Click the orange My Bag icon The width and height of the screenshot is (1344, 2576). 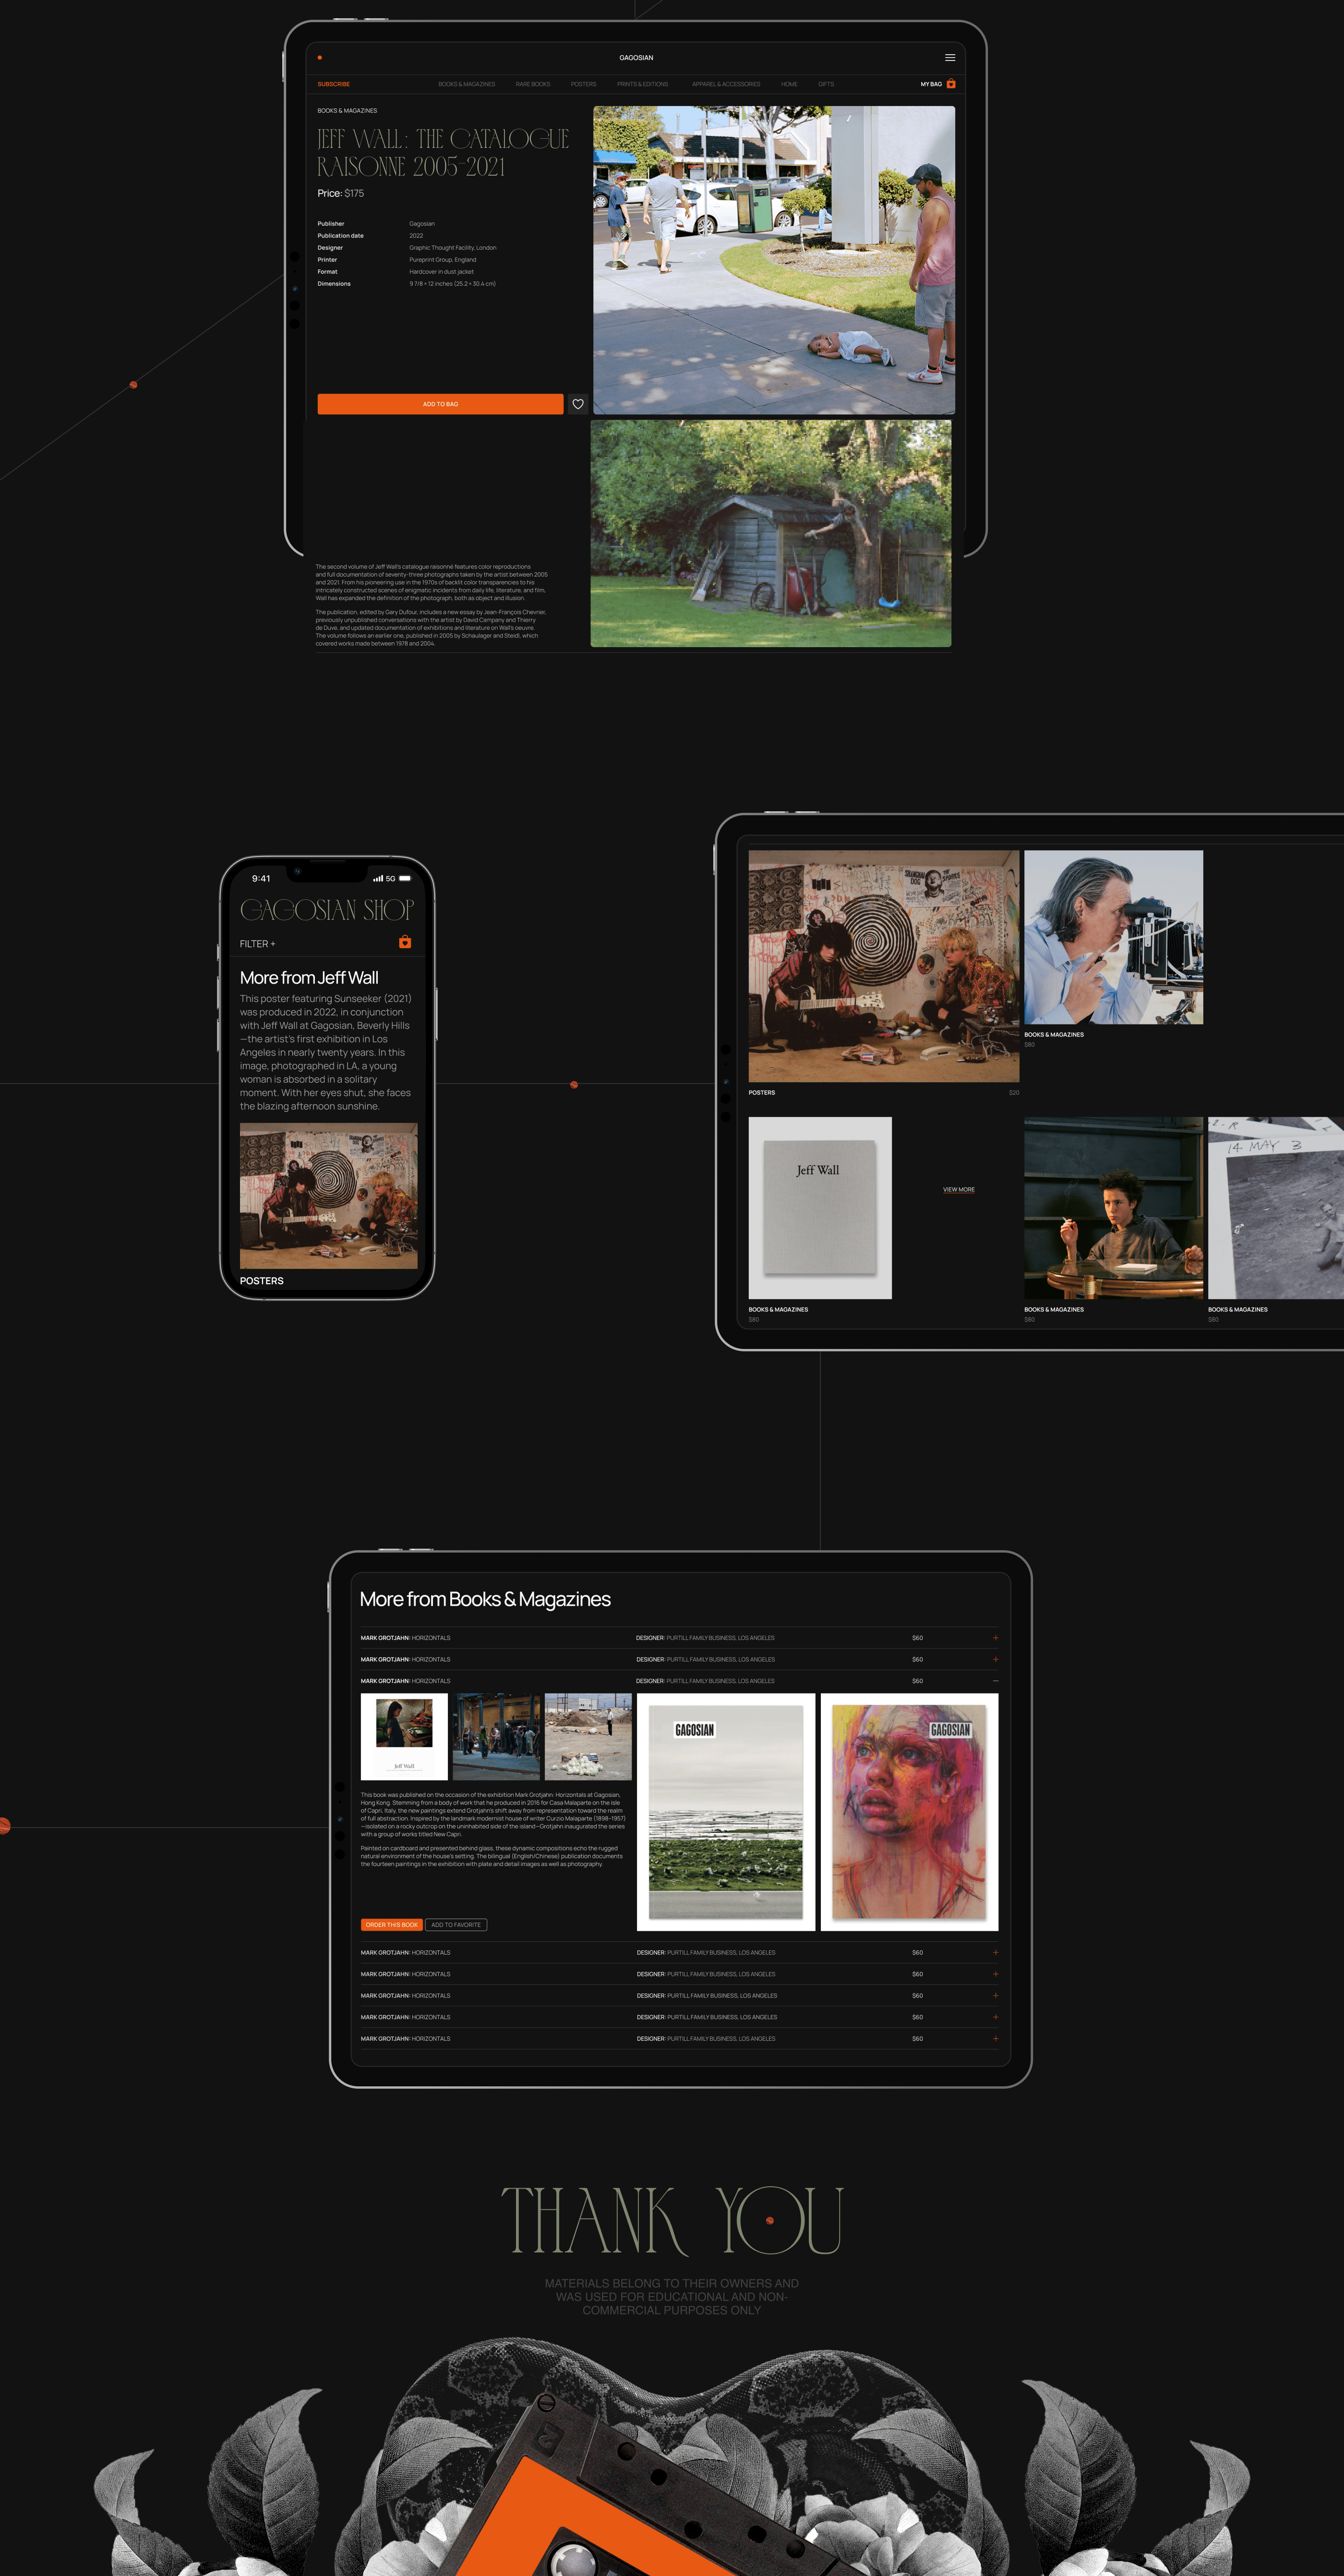[x=951, y=84]
